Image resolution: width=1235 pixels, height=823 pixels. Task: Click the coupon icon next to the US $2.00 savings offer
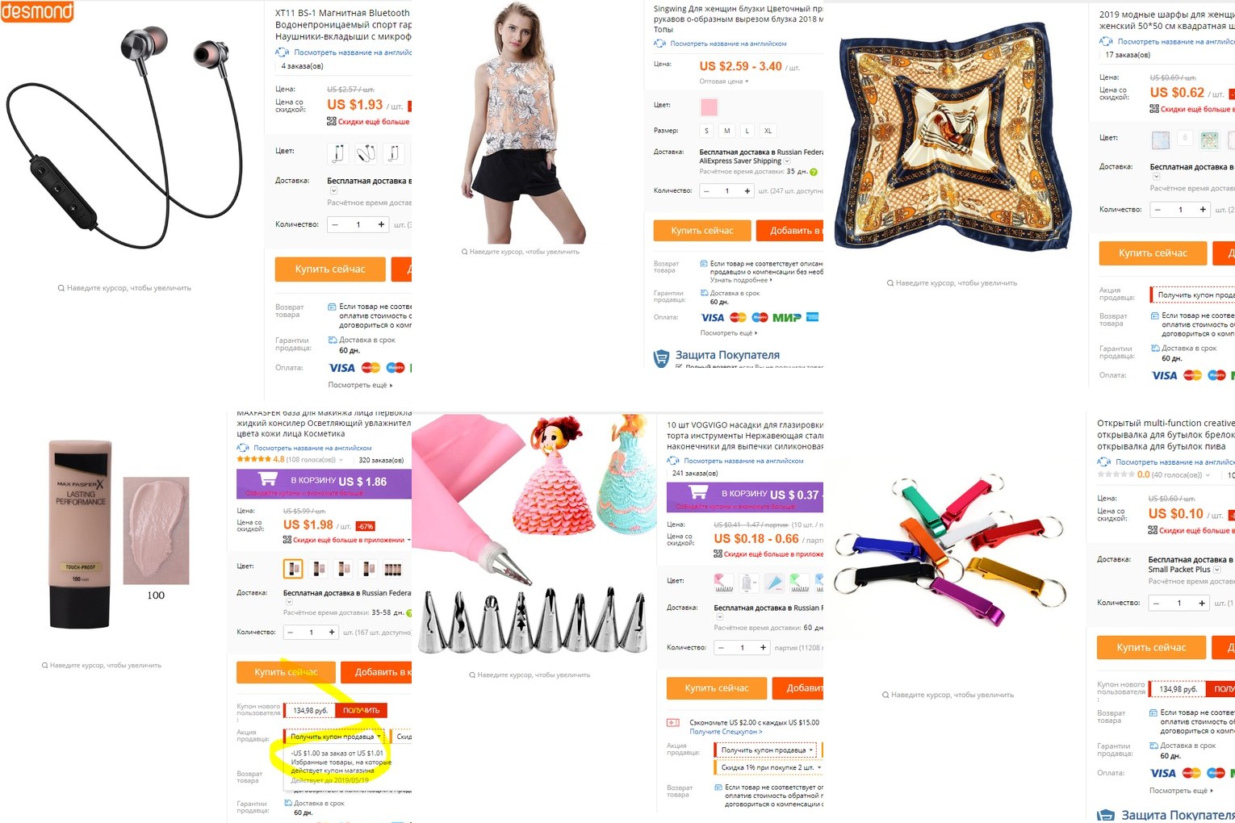[673, 723]
